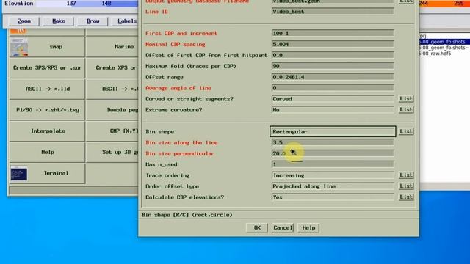This screenshot has height=264, width=470.
Task: Click Max n_used field value 1
Action: point(333,164)
